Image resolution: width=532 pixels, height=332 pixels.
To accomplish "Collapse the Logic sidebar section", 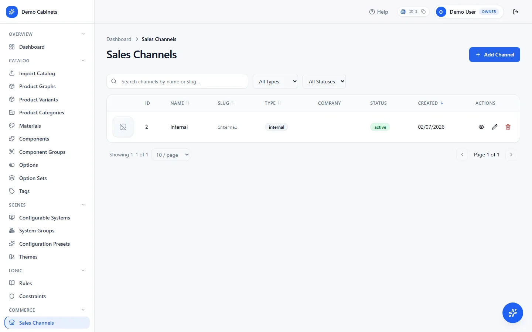I will pyautogui.click(x=83, y=270).
